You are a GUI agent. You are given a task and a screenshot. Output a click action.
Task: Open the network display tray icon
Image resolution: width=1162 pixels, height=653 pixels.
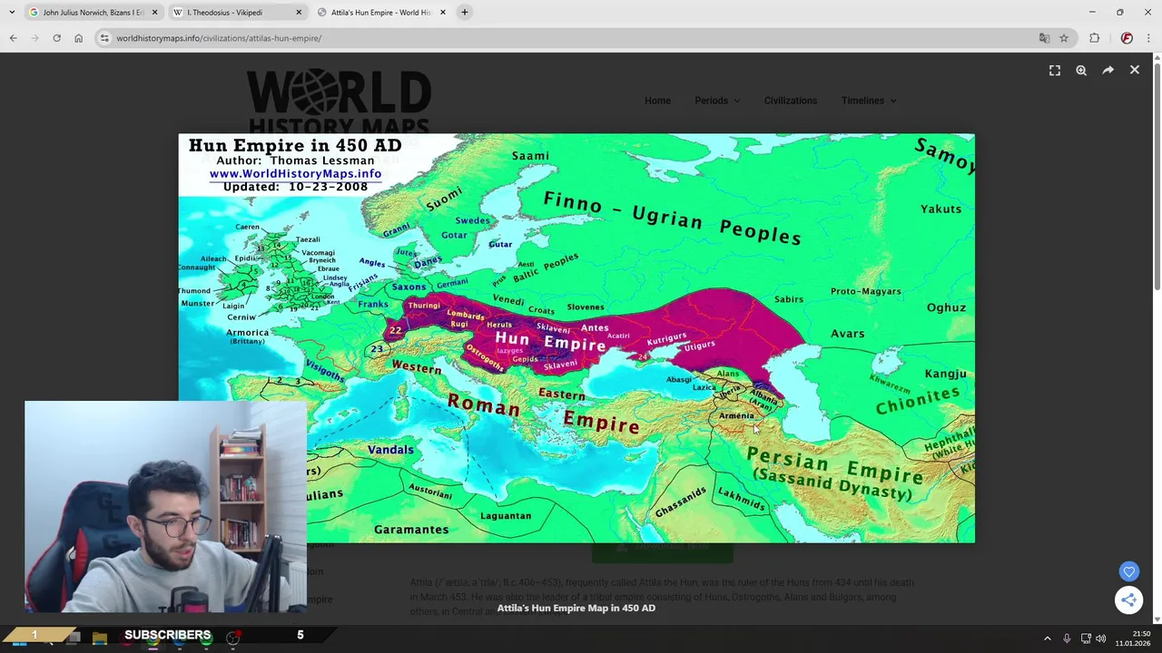coord(1086,638)
